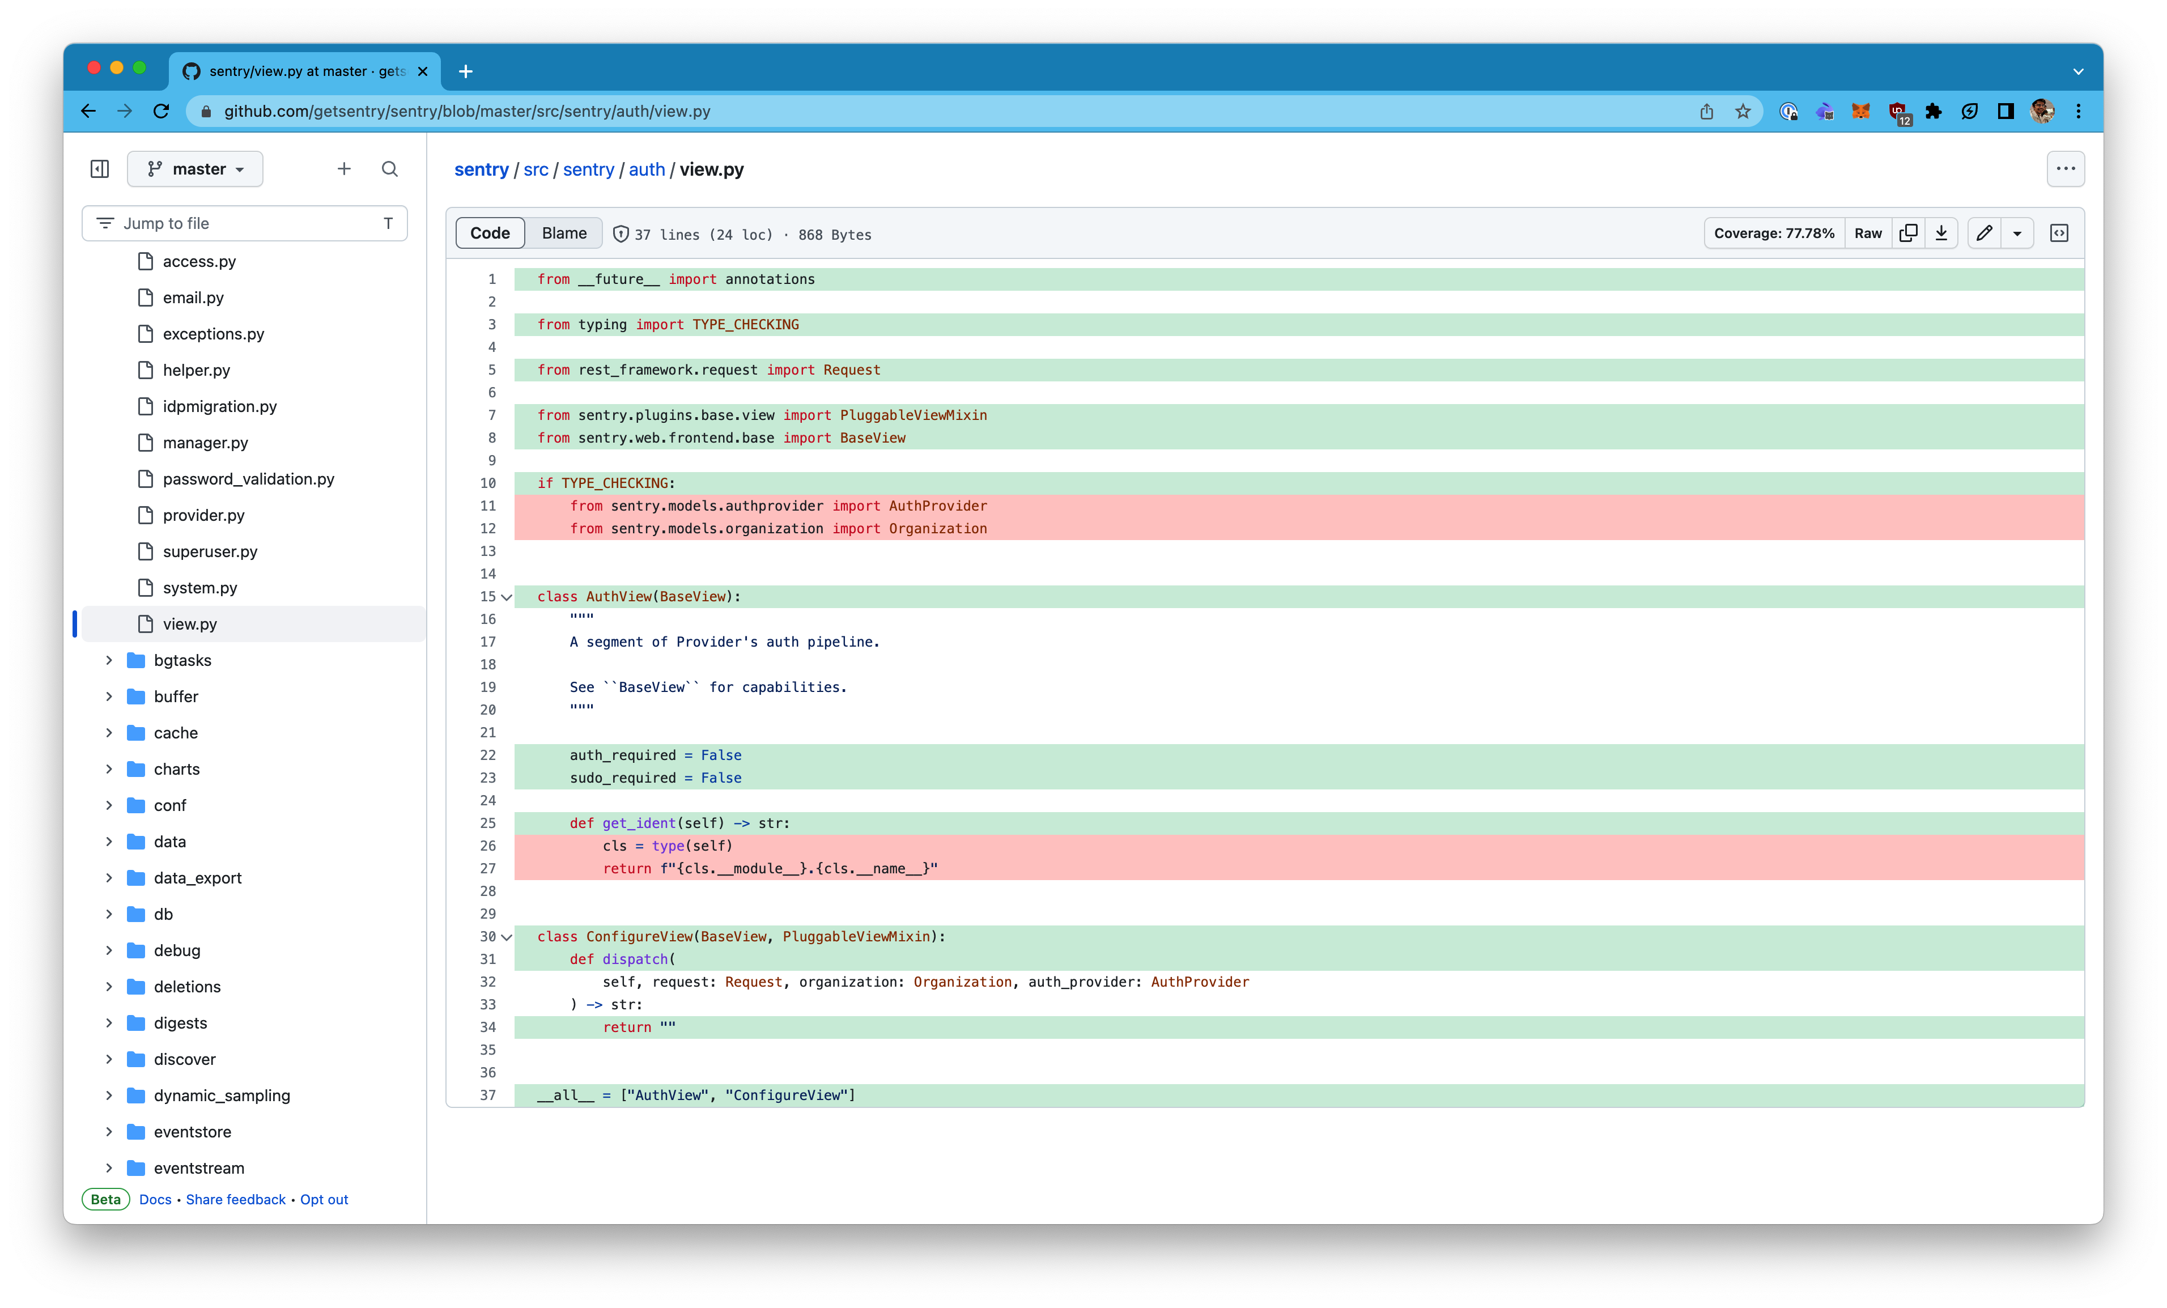Viewport: 2167px width, 1308px height.
Task: Collapse the AuthView class at line 15
Action: point(507,596)
